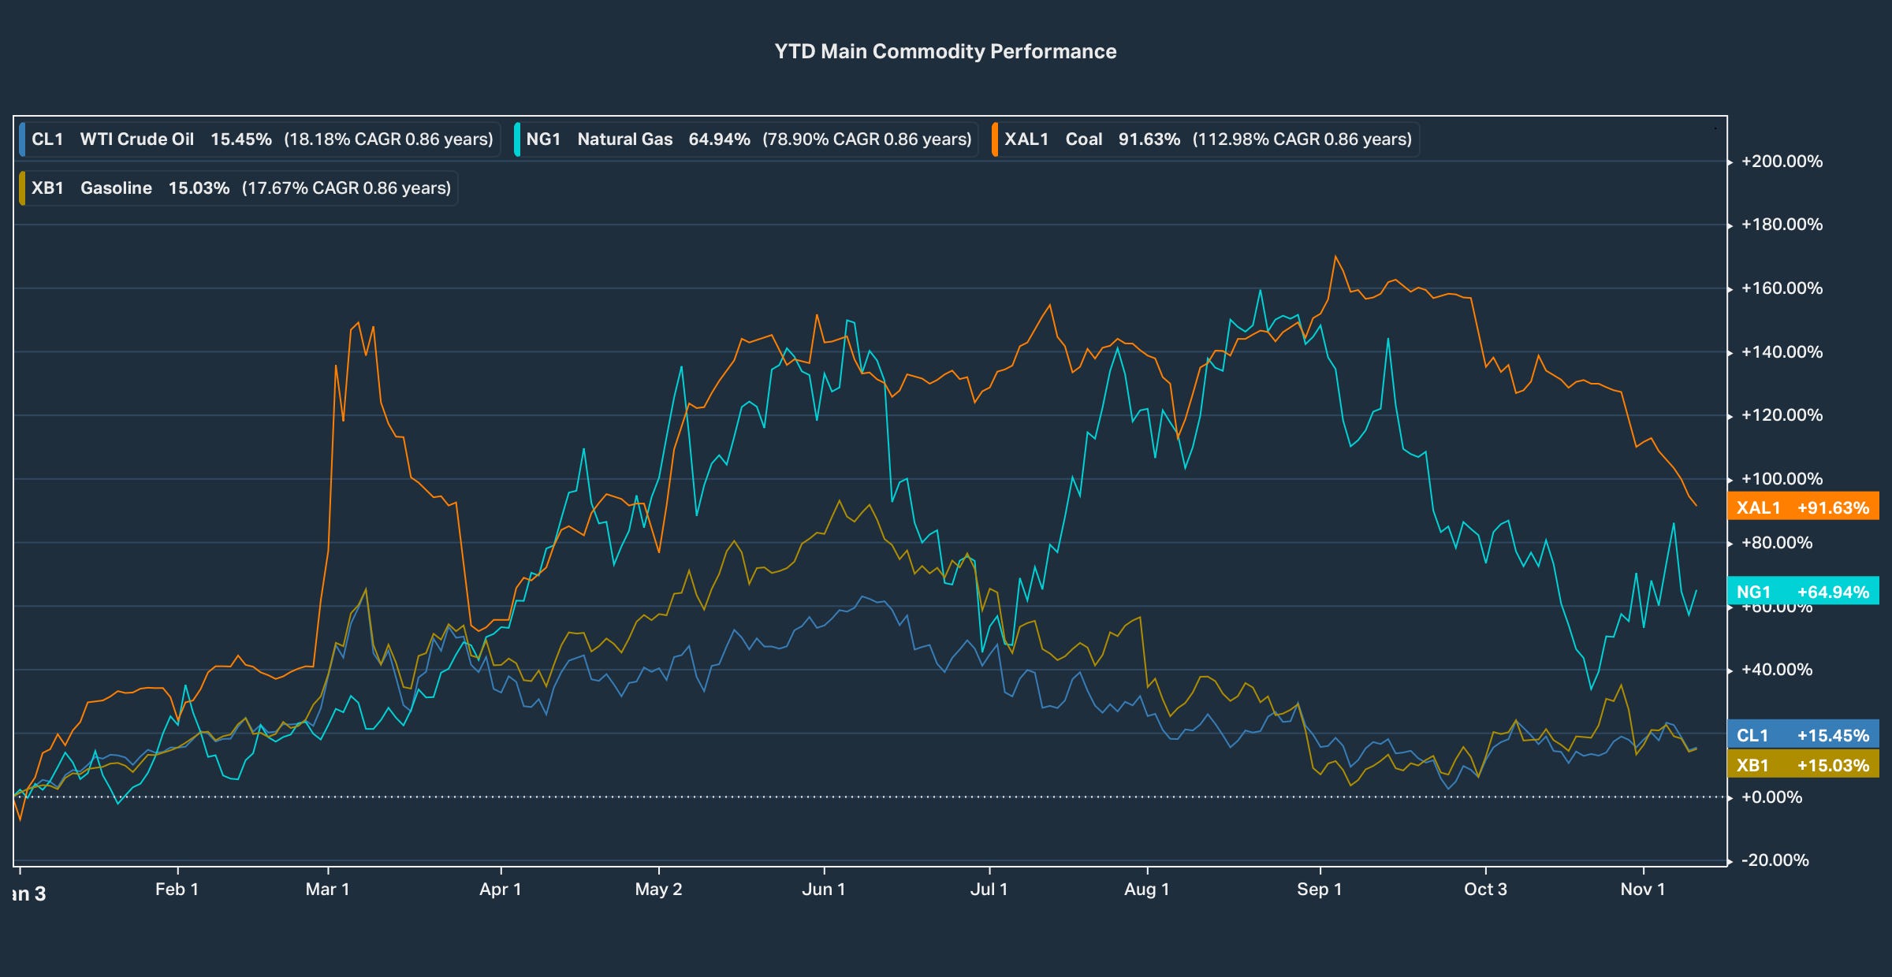Click the Nov 1 date axis label
The height and width of the screenshot is (977, 1892).
click(1642, 890)
